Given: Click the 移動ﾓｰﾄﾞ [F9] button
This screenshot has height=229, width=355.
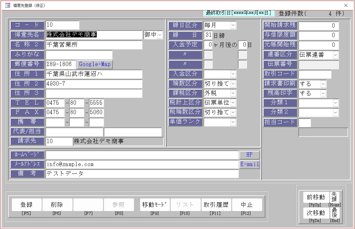Looking at the screenshot, I should [155, 205].
